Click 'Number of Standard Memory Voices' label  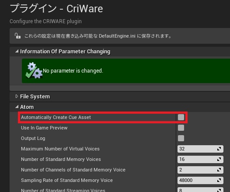61,159
